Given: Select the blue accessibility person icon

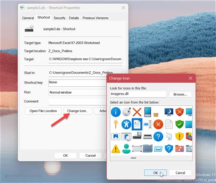Looking at the screenshot, I should (x=126, y=124).
